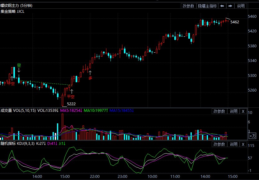Screen dimensions: 259x180
Task: Click the right arrow in the main chart toolbar
Action: pyautogui.click(x=230, y=6)
